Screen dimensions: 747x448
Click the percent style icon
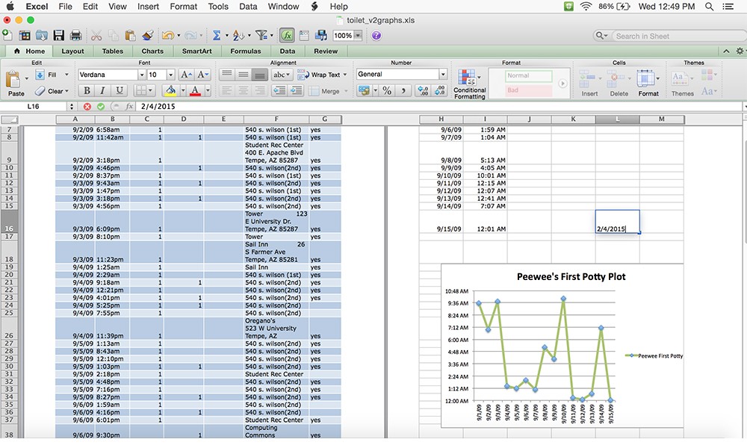click(387, 90)
